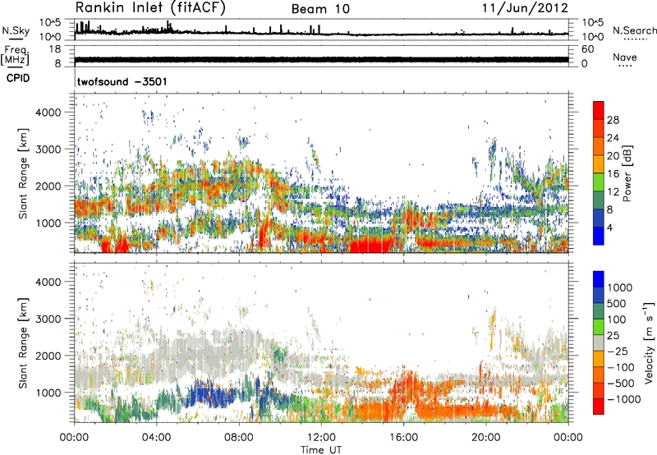Image resolution: width=657 pixels, height=455 pixels.
Task: Click the 28 value on the power scale
Action: (x=613, y=120)
